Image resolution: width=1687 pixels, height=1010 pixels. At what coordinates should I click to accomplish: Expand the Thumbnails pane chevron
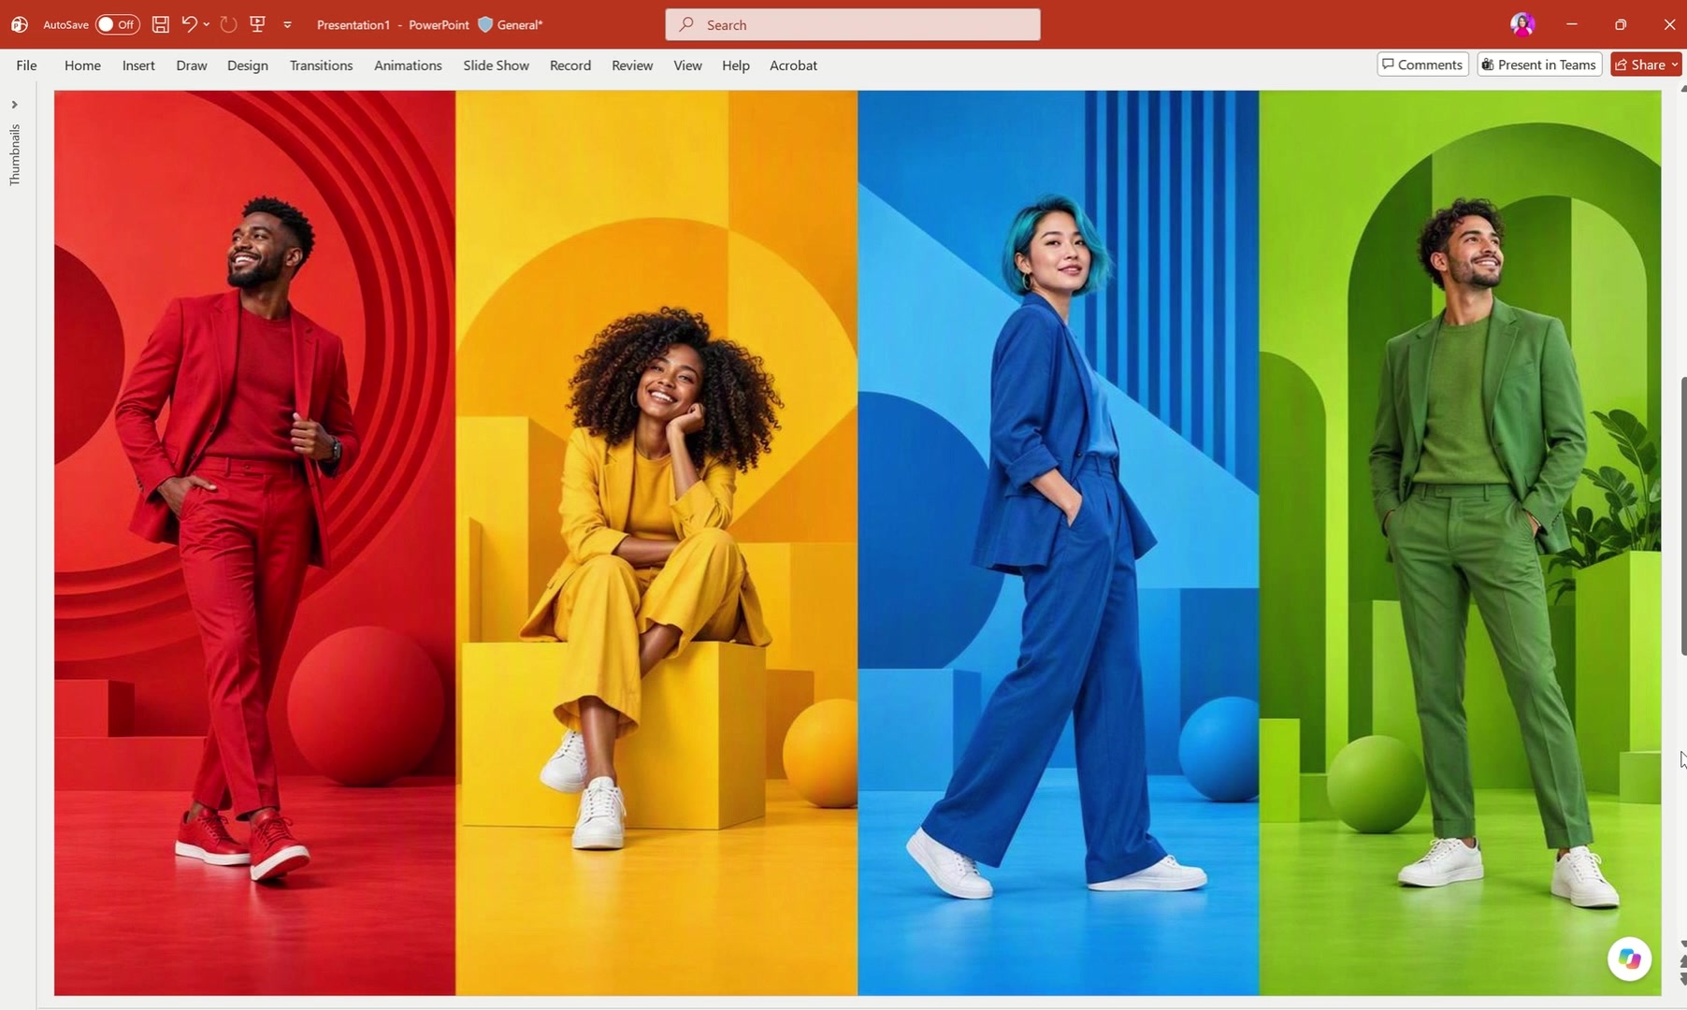pos(14,105)
